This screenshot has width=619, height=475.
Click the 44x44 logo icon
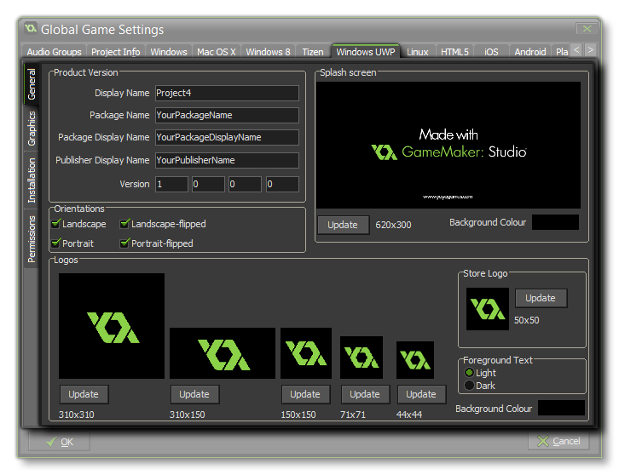(x=415, y=360)
